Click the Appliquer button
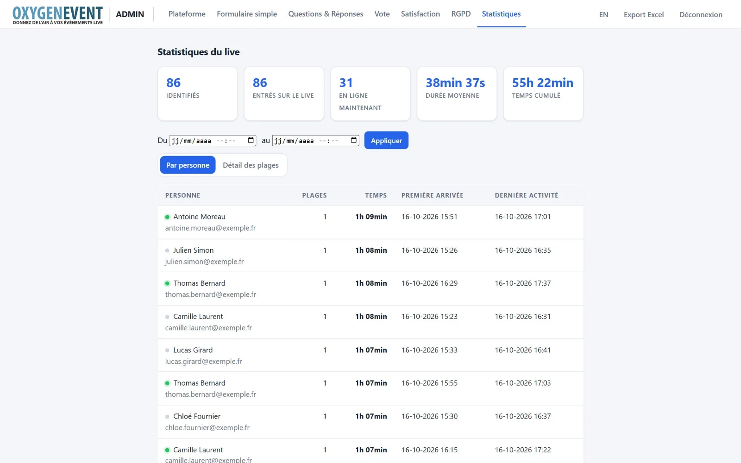Image resolution: width=741 pixels, height=463 pixels. (x=386, y=140)
